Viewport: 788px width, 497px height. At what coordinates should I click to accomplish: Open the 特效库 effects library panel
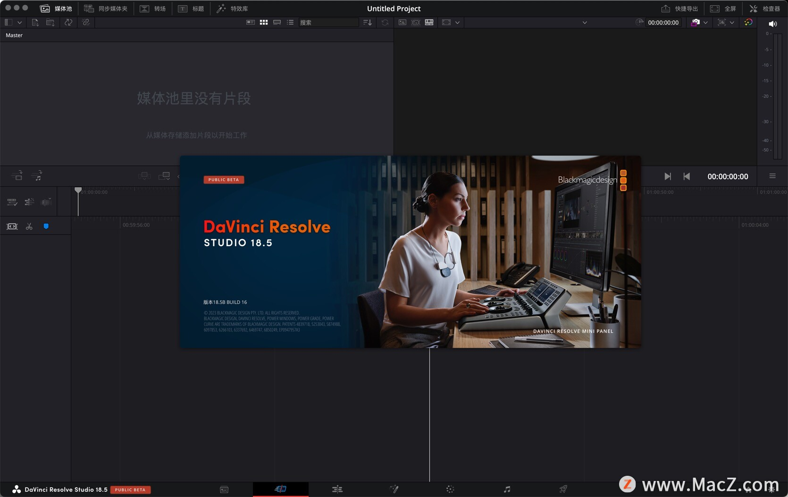click(x=232, y=8)
